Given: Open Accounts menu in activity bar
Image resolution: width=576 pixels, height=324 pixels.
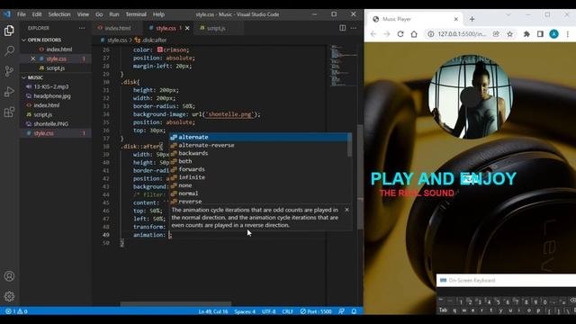Looking at the screenshot, I should (9, 276).
